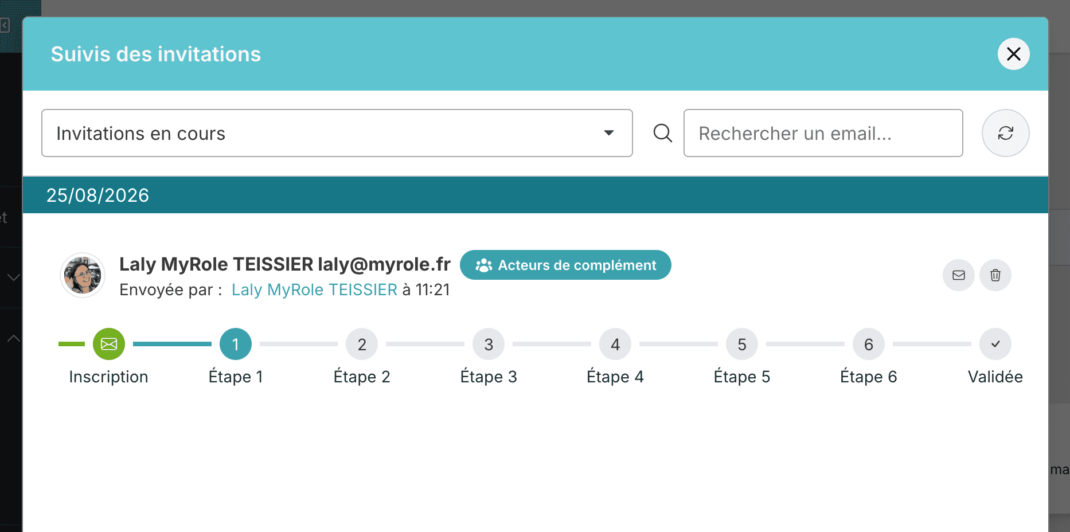Delete the invitation with trash icon
The width and height of the screenshot is (1070, 532).
coord(995,275)
